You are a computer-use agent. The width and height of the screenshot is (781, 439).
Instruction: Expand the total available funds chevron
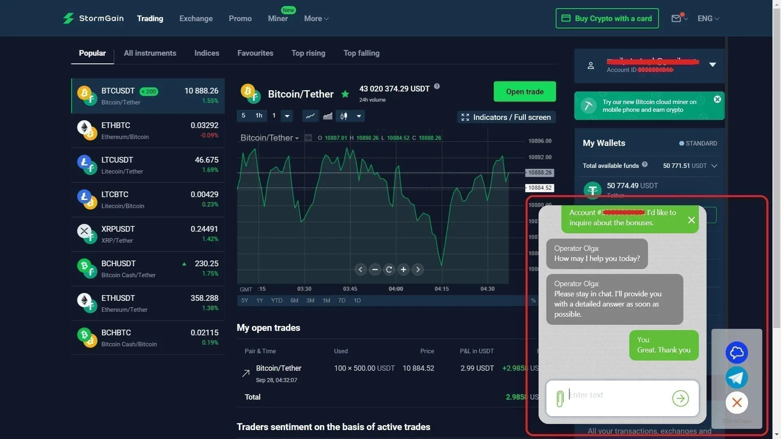click(x=714, y=166)
